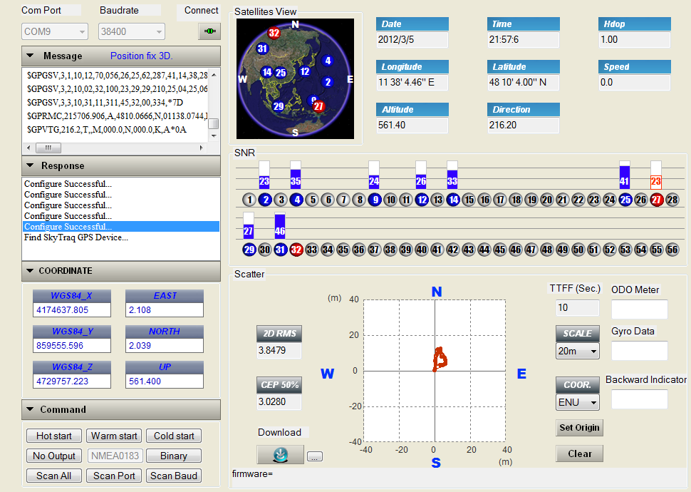Click satellite 56 circle in SNR row

coord(672,250)
